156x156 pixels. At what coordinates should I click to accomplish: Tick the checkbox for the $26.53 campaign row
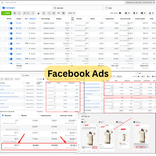click(3, 34)
